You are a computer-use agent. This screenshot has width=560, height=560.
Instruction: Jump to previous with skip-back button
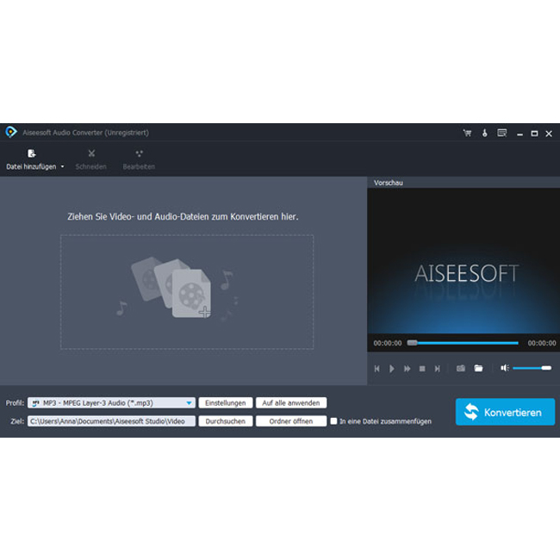[376, 369]
